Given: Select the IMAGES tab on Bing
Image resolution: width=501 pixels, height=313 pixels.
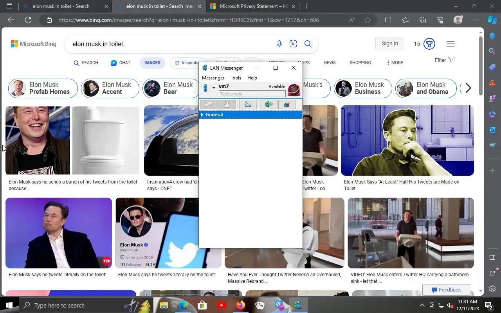Looking at the screenshot, I should 152,63.
